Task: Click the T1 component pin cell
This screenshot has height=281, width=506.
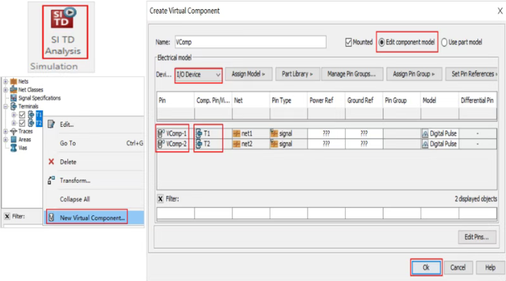Action: click(x=213, y=134)
